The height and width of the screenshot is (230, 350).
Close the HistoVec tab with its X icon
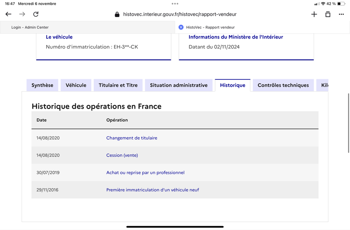click(x=181, y=27)
